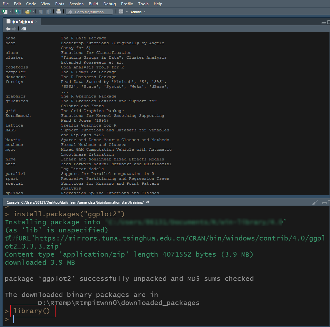Open the Plots menu
330x327 pixels.
[59, 4]
